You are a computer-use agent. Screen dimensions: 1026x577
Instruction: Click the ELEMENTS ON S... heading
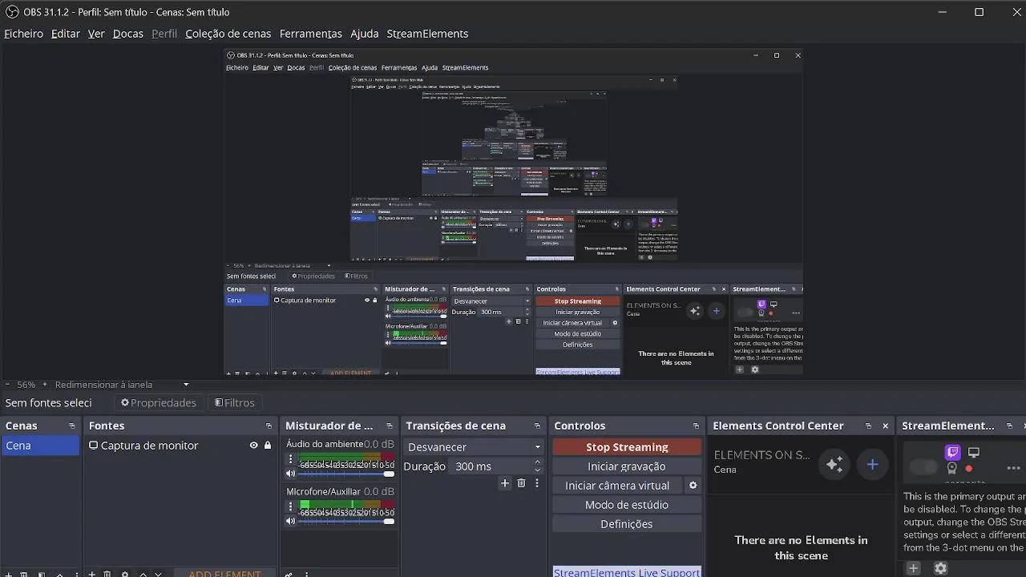point(762,455)
